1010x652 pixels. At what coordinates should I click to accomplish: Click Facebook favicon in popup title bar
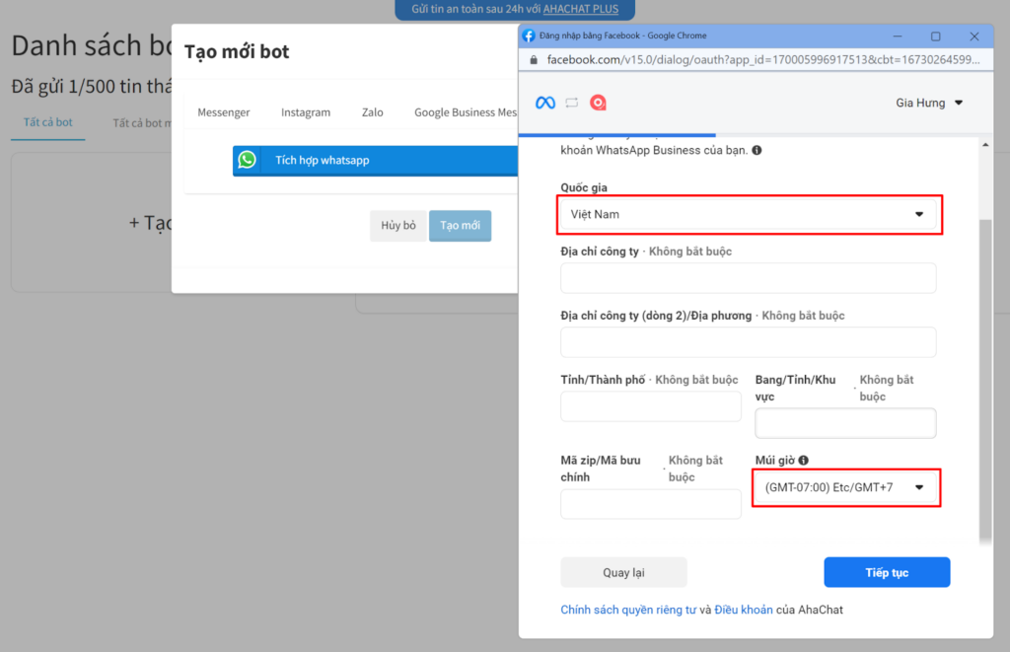pyautogui.click(x=529, y=36)
